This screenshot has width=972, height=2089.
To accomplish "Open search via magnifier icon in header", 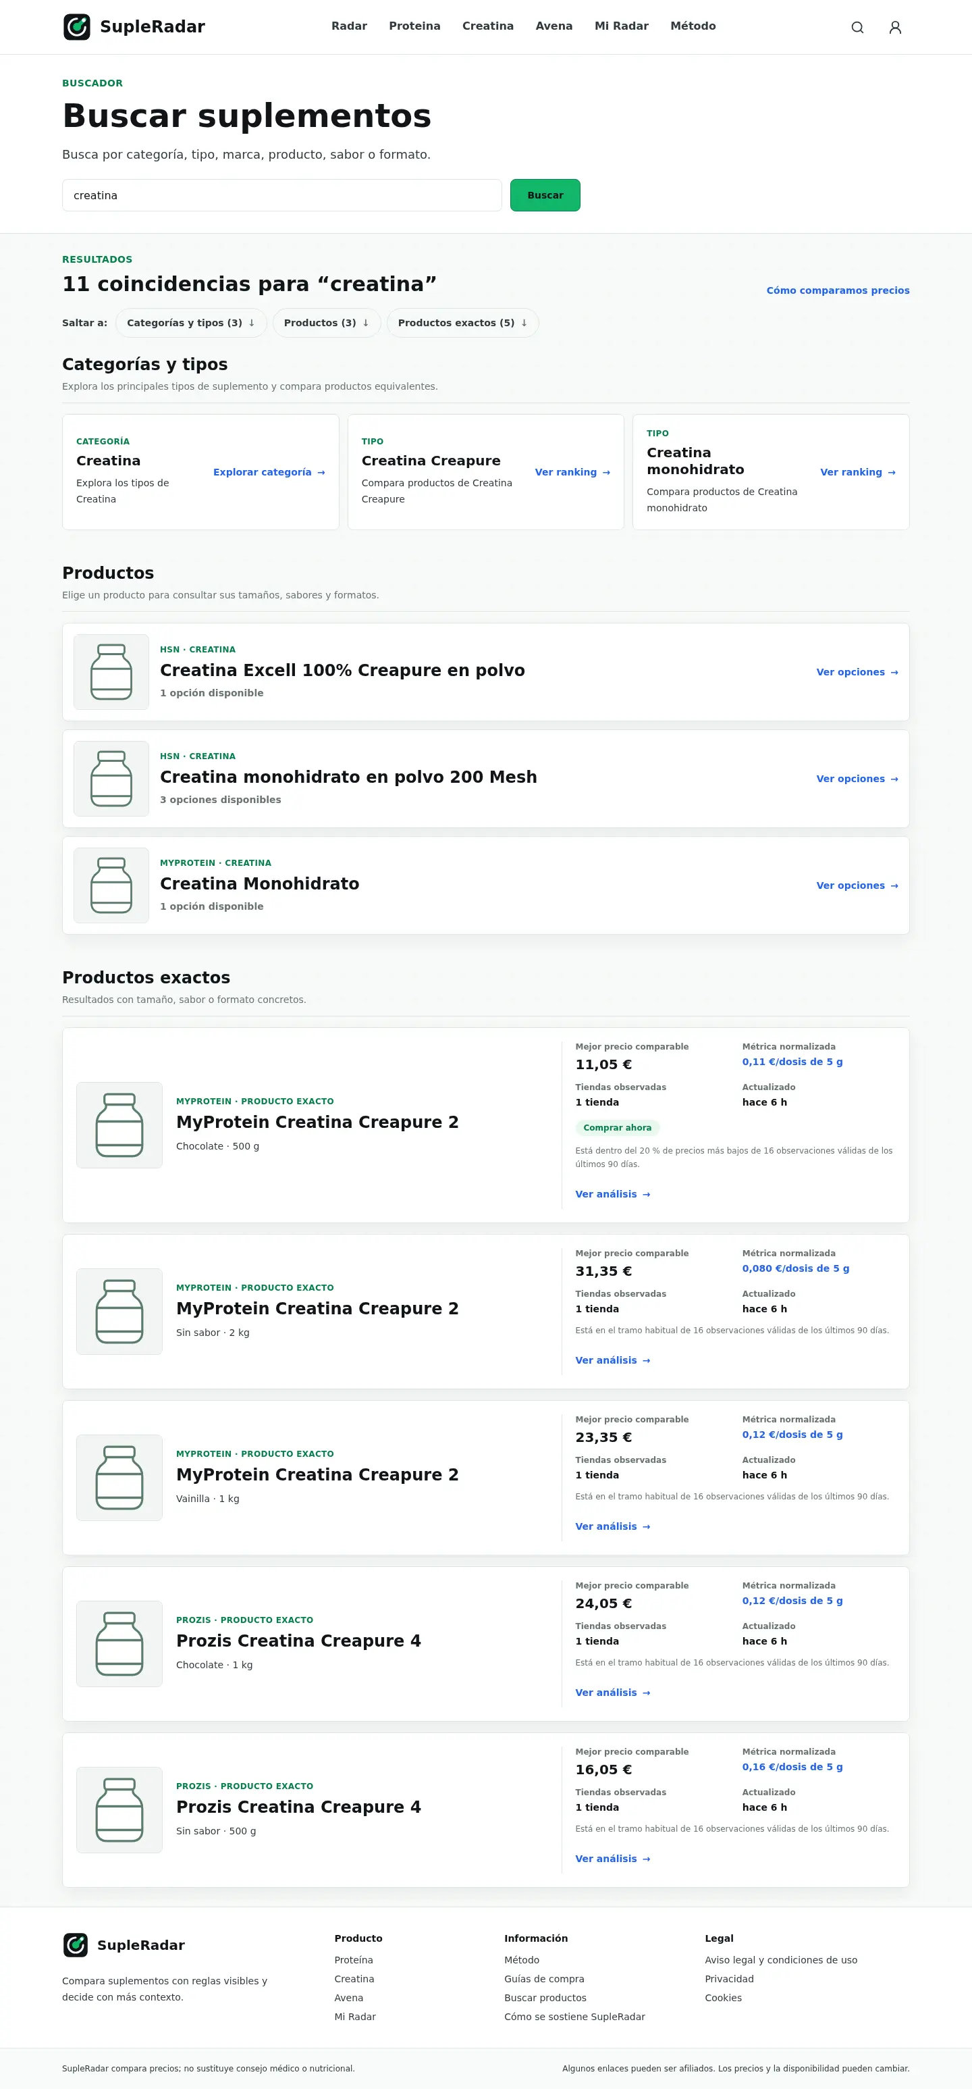I will [857, 28].
